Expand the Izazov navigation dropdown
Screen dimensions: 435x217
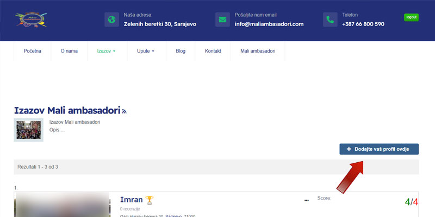coord(106,51)
